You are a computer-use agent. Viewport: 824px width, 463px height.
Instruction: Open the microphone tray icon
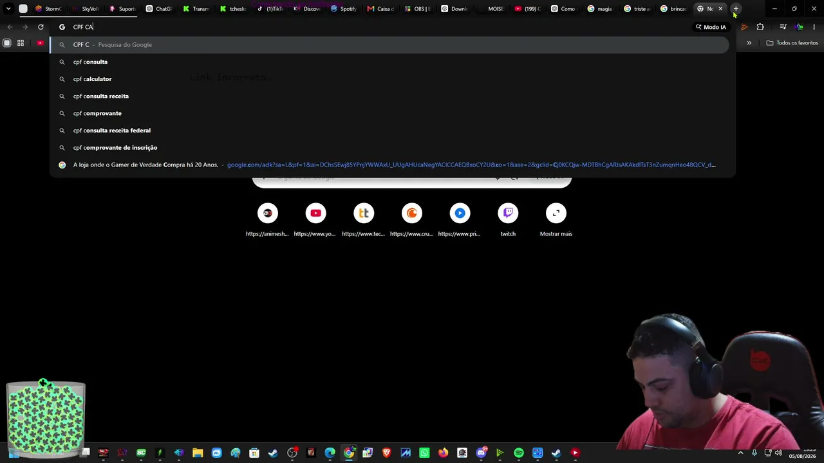pos(754,453)
